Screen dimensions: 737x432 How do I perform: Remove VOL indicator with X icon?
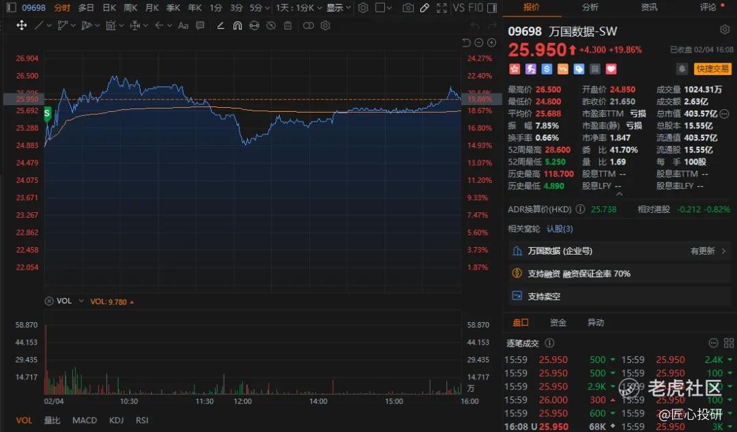pos(49,301)
